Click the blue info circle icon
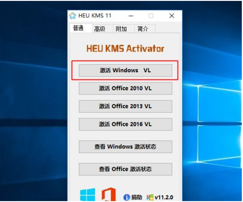 tap(127, 197)
